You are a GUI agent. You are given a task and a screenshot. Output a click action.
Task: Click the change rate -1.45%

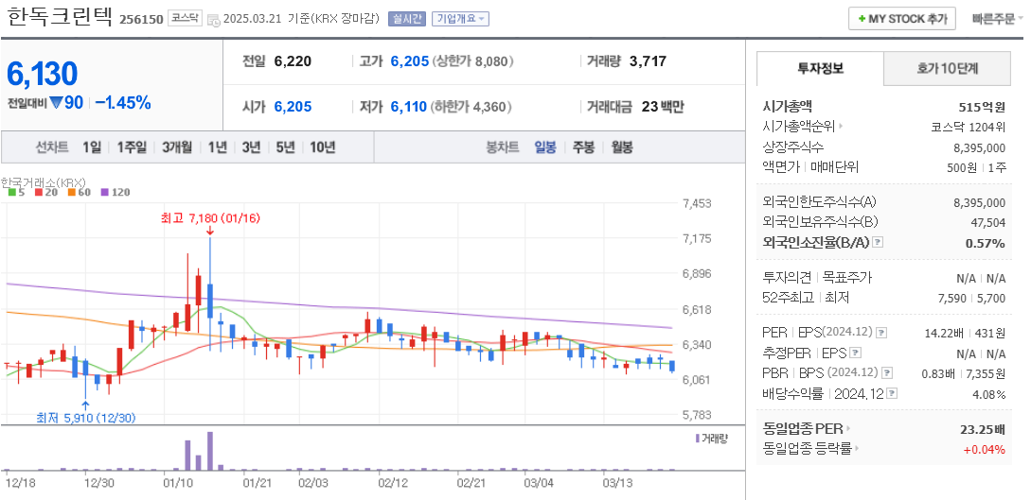[123, 102]
